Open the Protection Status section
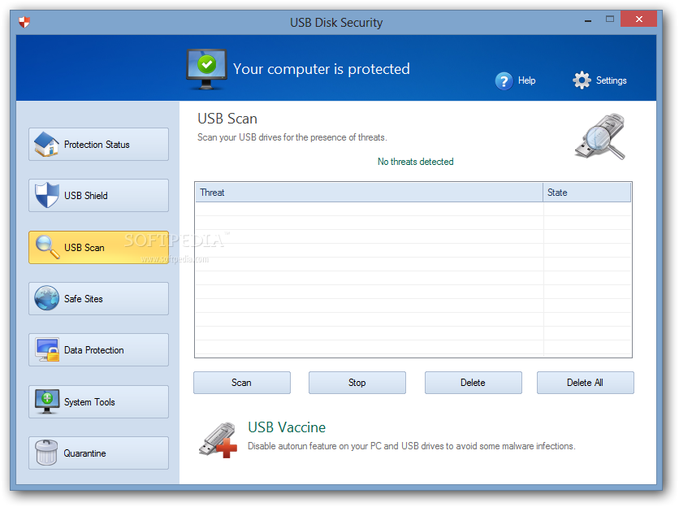The width and height of the screenshot is (679, 507). [99, 145]
